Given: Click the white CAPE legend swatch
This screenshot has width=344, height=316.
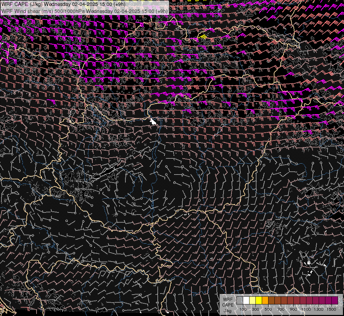Looking at the screenshot, I should (246, 300).
